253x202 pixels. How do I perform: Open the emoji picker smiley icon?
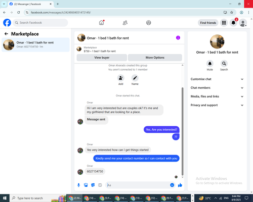172,185
